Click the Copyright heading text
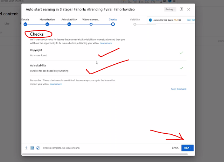This screenshot has height=162, width=224. click(x=36, y=50)
